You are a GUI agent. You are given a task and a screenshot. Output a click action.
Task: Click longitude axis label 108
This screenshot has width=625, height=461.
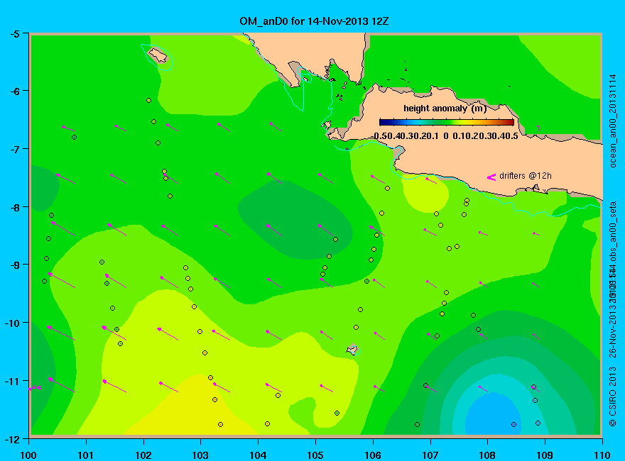[x=487, y=455]
